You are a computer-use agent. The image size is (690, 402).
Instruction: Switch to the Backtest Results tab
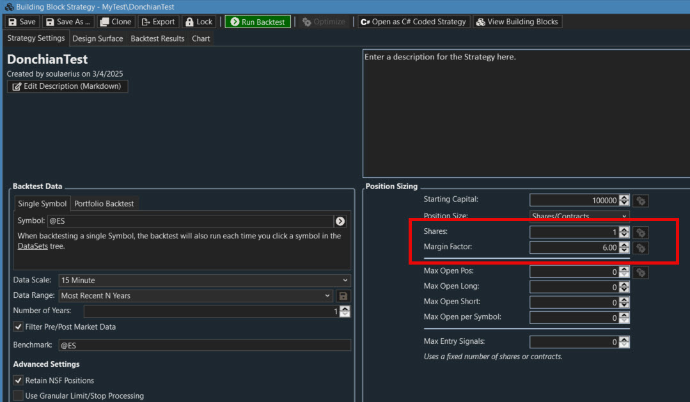coord(157,38)
